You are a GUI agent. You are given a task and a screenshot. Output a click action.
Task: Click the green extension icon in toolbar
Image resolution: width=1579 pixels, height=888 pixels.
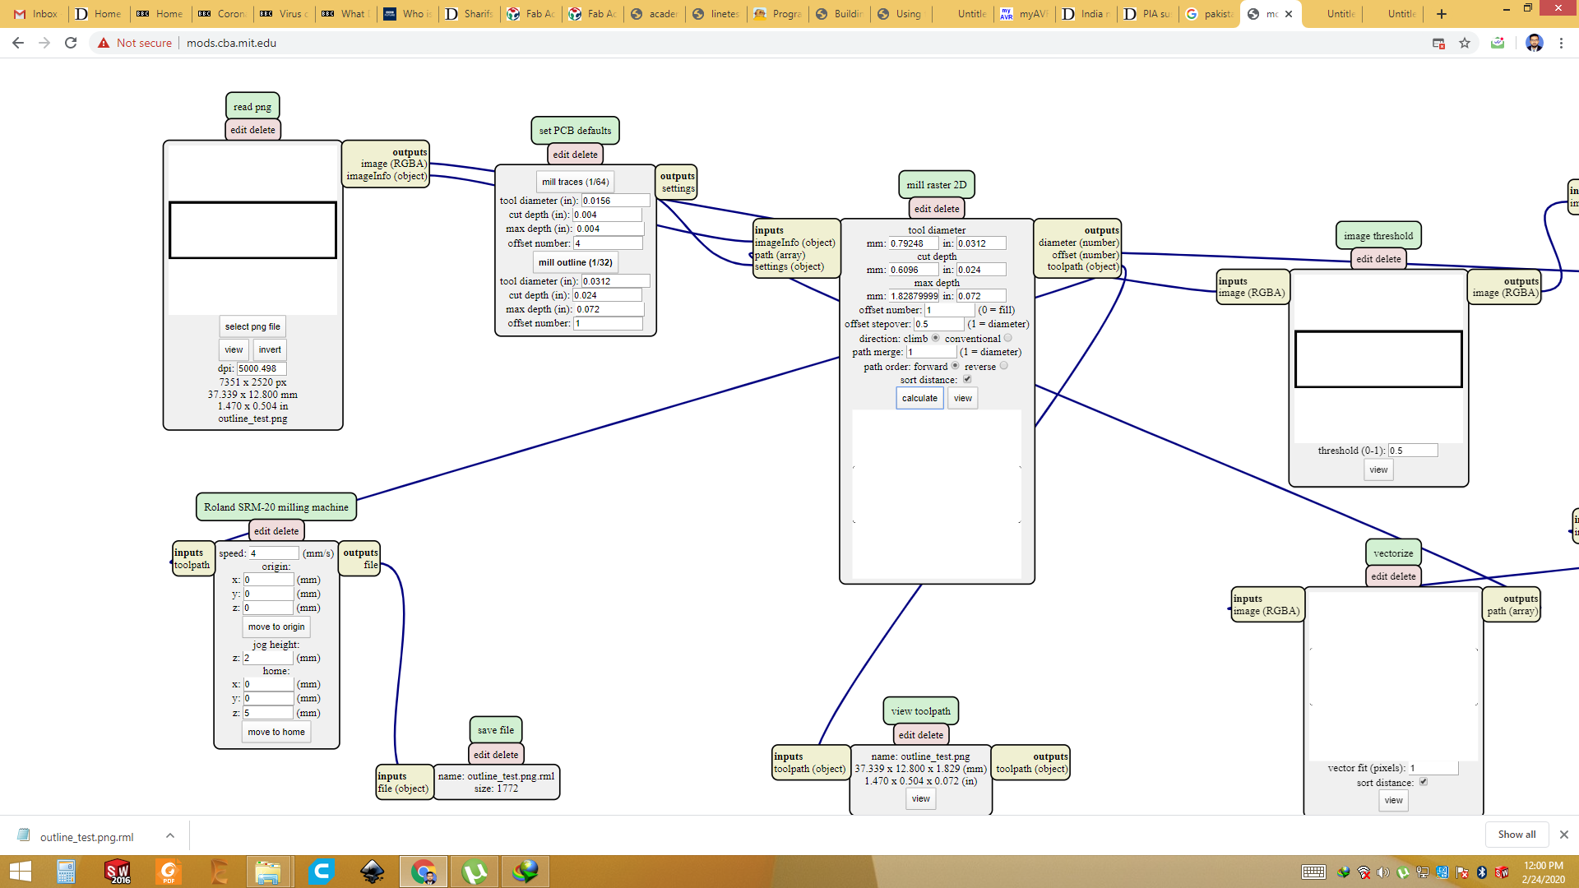(x=1498, y=43)
